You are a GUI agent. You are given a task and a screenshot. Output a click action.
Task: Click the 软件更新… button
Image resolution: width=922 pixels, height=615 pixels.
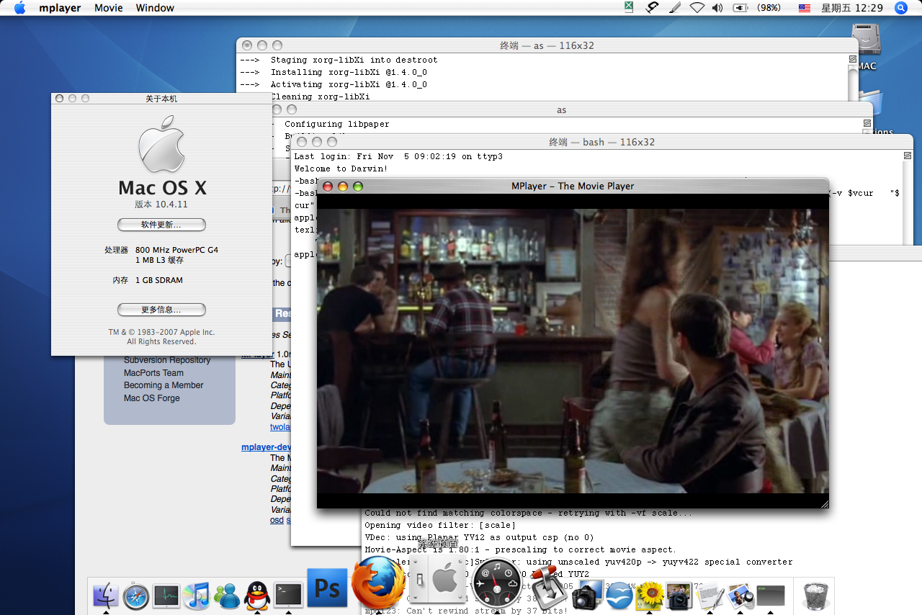(161, 225)
